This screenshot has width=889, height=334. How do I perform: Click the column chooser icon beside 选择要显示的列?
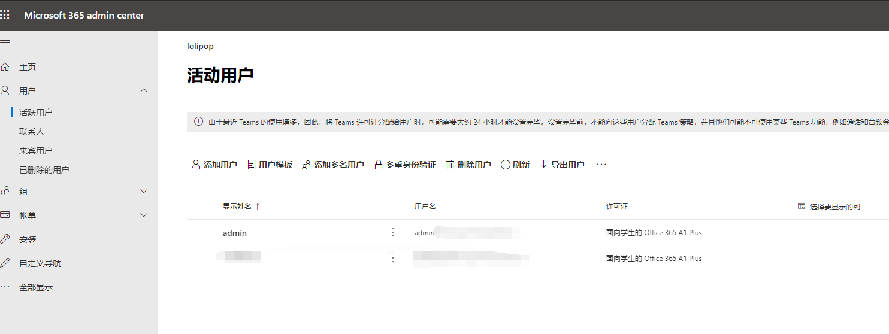tap(802, 206)
